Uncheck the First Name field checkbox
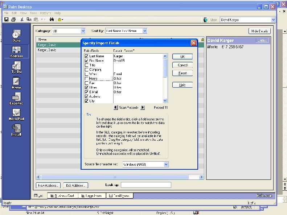This screenshot has width=287, height=215. [87, 61]
